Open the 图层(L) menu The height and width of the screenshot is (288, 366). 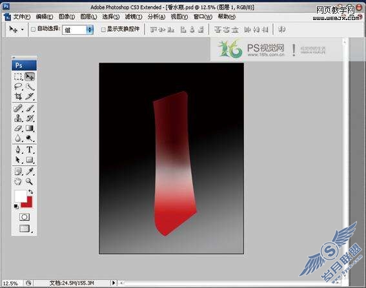[88, 17]
